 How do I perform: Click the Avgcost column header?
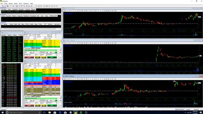[x=20, y=16]
